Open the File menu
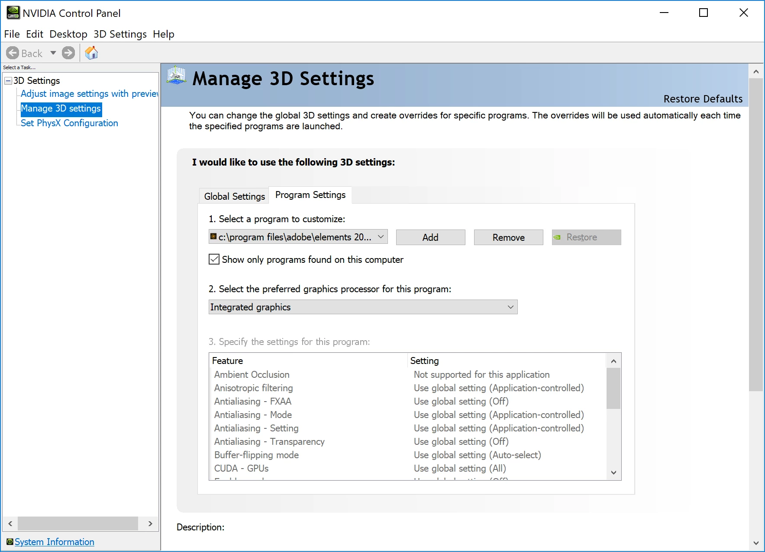This screenshot has height=552, width=765. tap(12, 34)
